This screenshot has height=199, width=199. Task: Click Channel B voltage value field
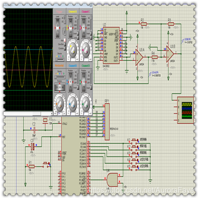coord(73,114)
